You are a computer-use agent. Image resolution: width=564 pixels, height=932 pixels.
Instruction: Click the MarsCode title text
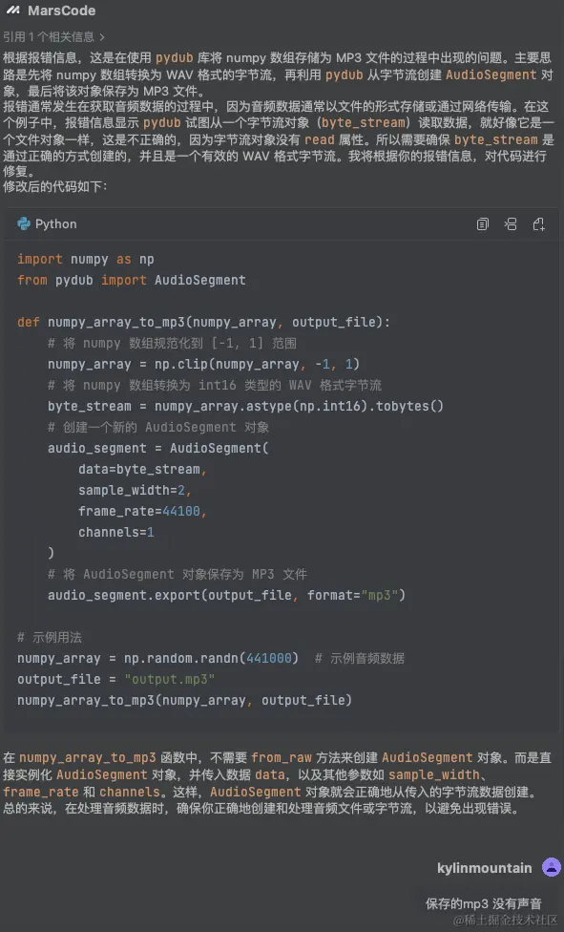point(61,11)
